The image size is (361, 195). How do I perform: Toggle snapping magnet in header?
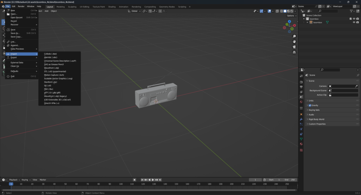[150, 11]
